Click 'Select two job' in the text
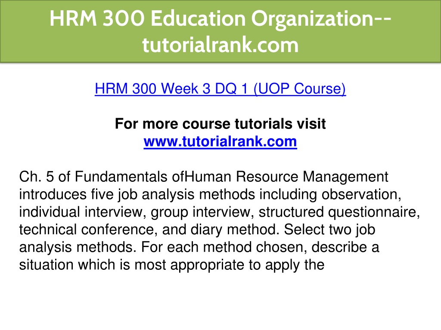 coord(329,229)
